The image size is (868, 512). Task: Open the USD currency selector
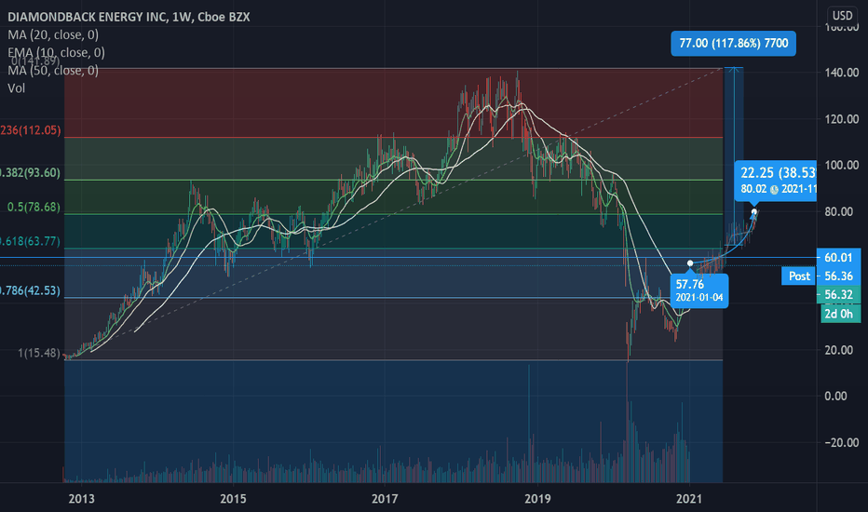(843, 16)
